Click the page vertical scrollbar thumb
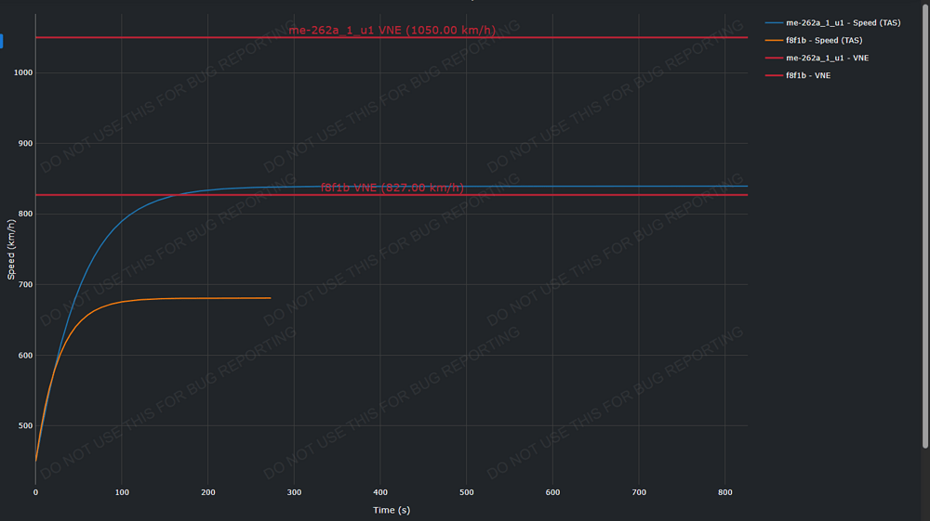 click(925, 225)
